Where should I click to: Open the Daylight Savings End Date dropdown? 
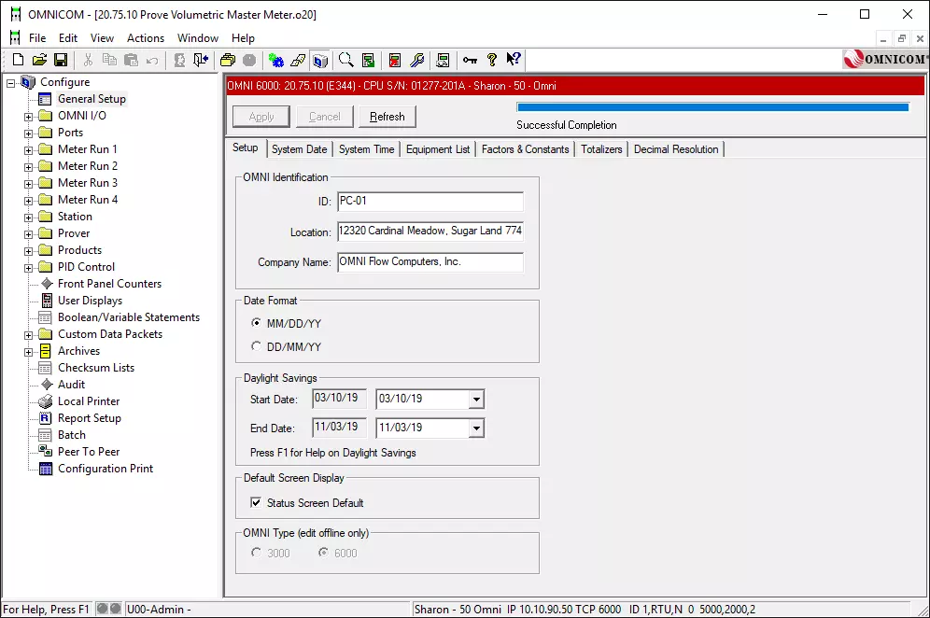[x=476, y=428]
